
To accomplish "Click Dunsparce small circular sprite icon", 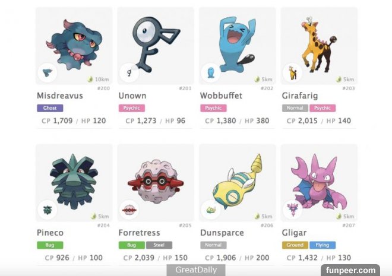I will click(x=211, y=210).
